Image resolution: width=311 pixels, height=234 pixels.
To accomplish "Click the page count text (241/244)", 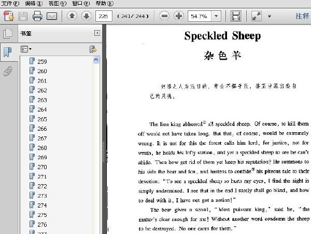I will tap(133, 16).
